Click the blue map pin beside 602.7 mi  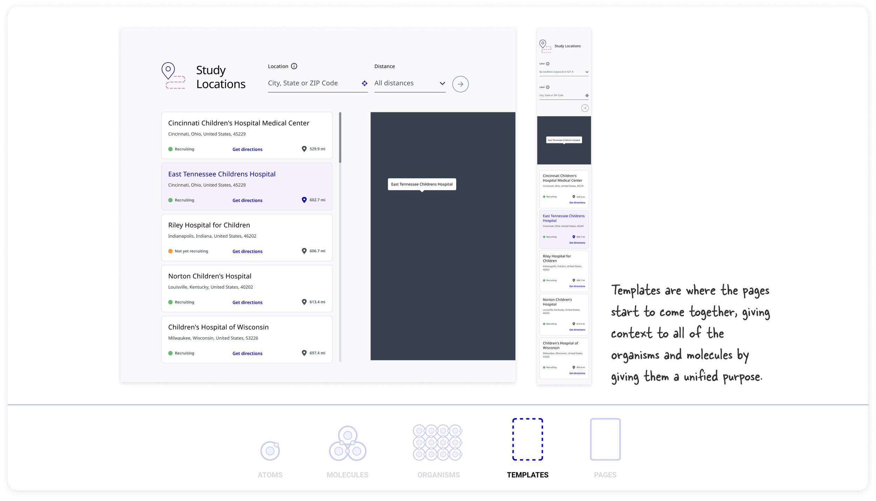(x=304, y=200)
